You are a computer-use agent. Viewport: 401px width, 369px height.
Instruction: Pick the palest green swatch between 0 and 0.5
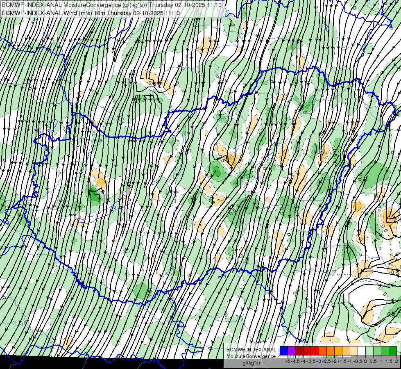(x=369, y=351)
